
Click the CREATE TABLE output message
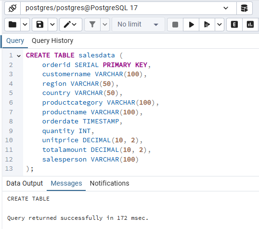click(x=28, y=199)
